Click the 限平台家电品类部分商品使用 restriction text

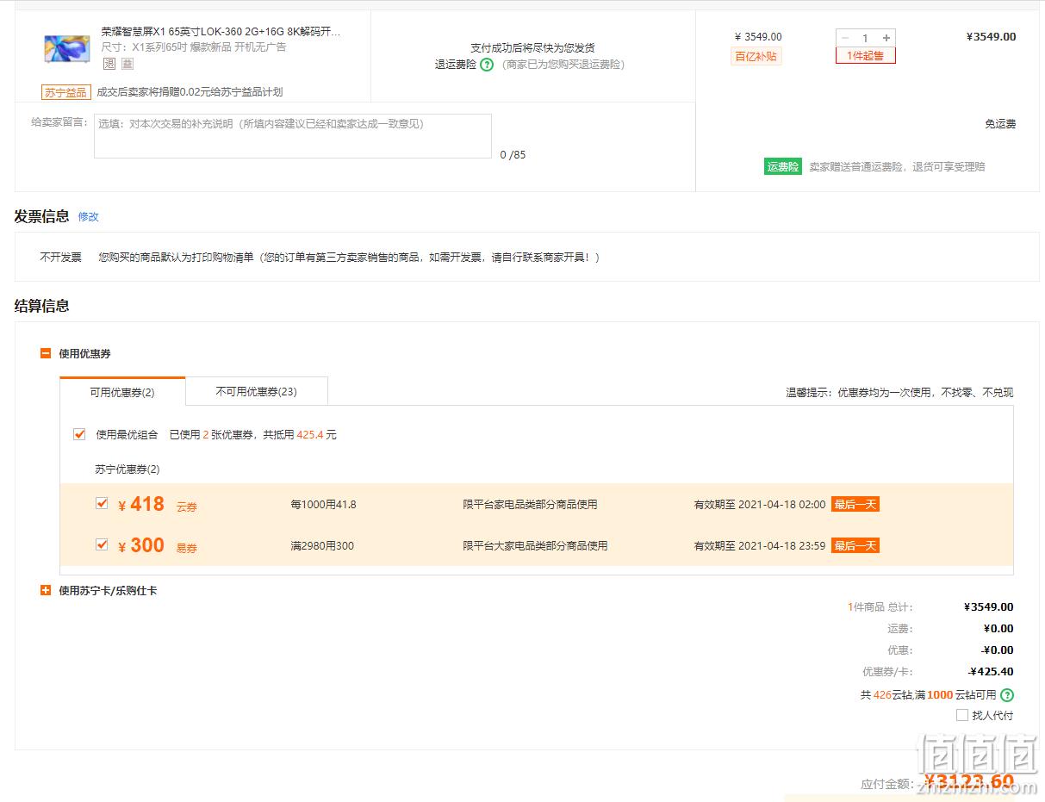[x=530, y=505]
